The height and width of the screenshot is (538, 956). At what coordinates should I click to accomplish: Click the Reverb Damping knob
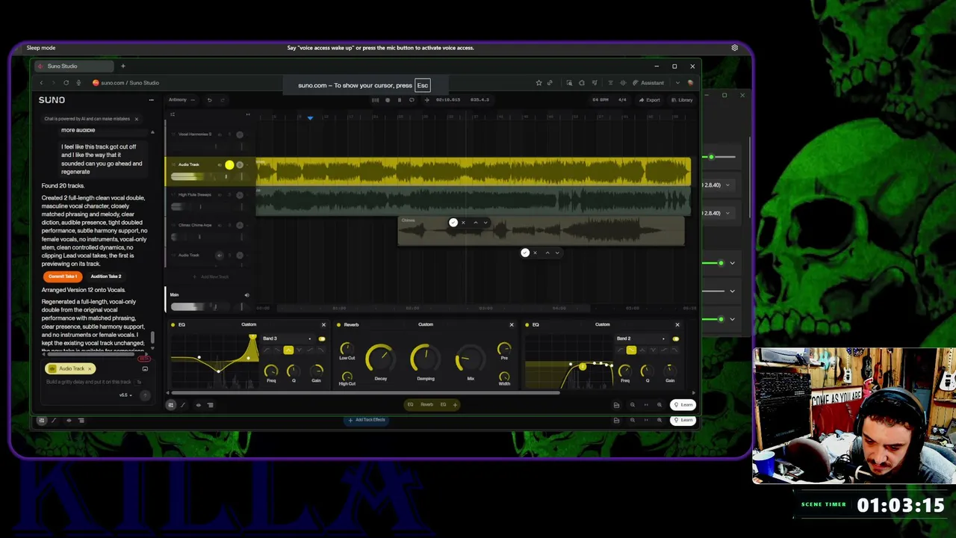coord(425,358)
